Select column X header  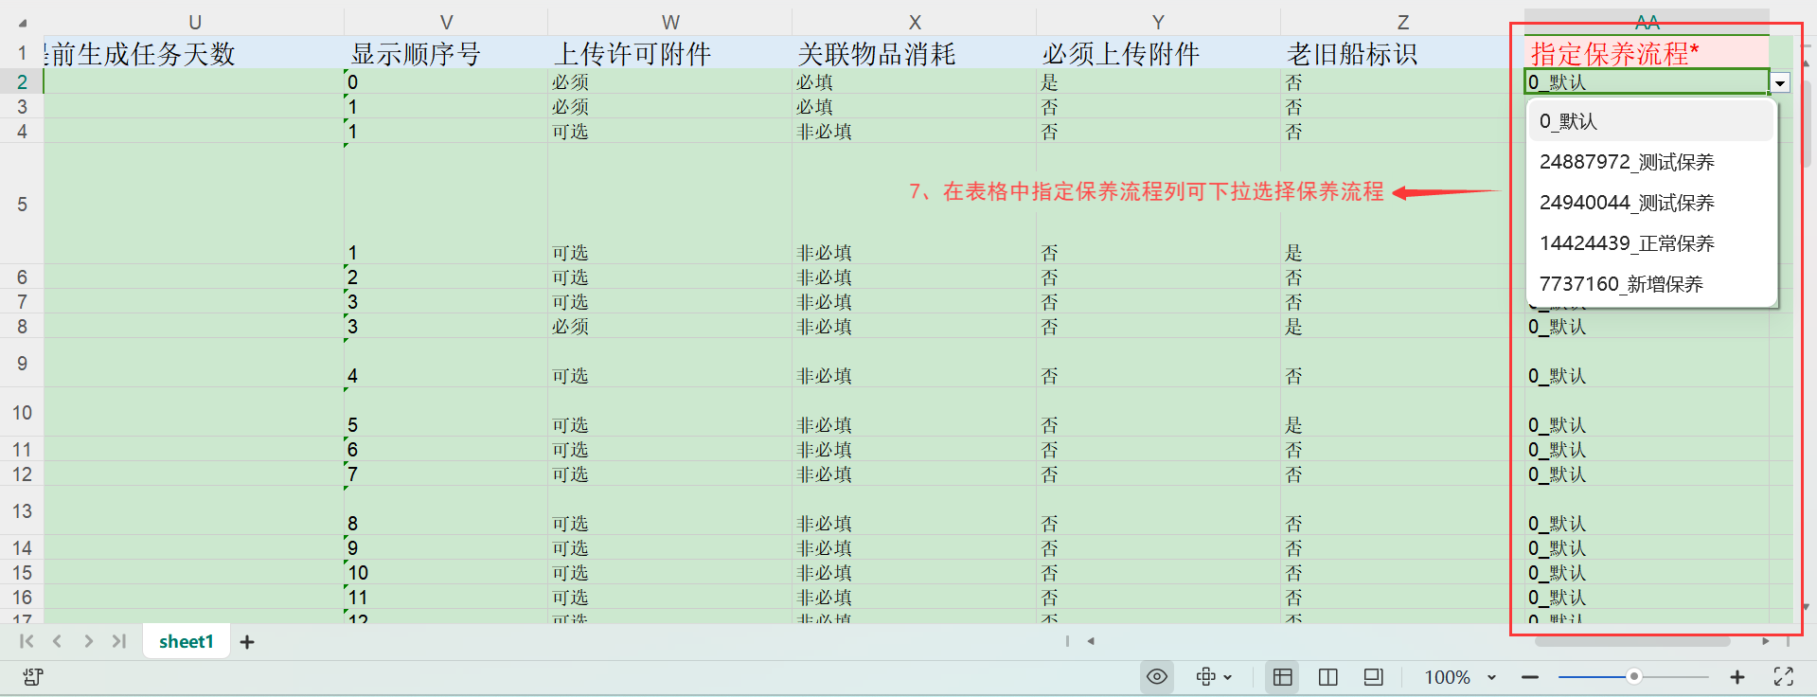point(914,22)
